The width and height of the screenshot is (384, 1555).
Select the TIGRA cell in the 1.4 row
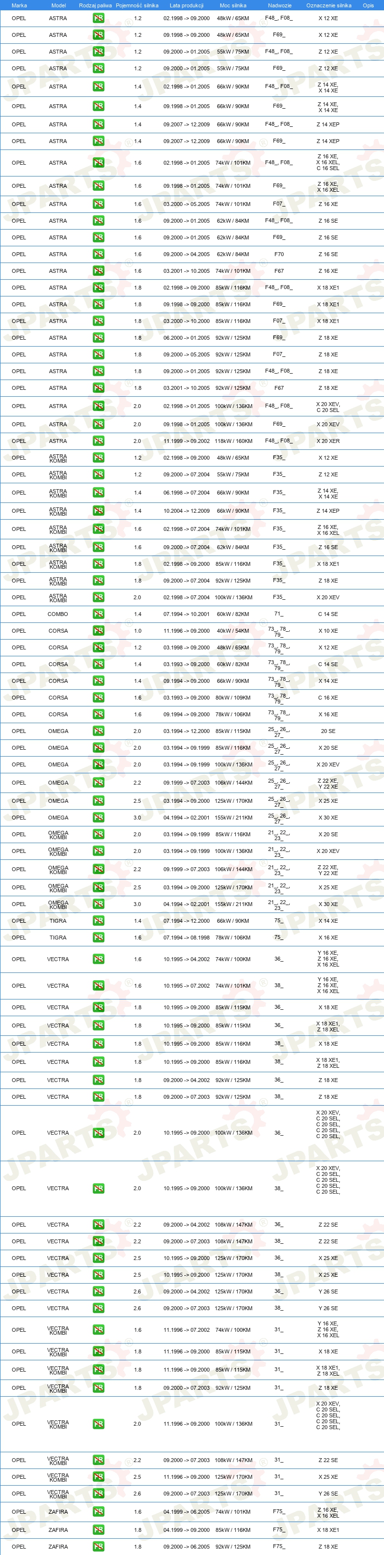[x=58, y=921]
